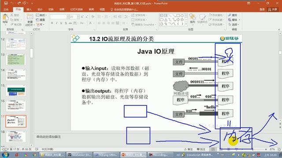Open the SQLyog taskbar button
The width and height of the screenshot is (282, 158).
[107, 155]
